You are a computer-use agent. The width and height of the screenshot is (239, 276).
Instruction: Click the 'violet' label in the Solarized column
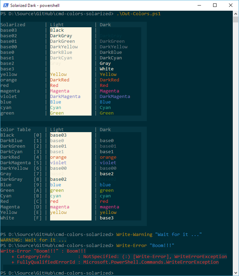9,97
